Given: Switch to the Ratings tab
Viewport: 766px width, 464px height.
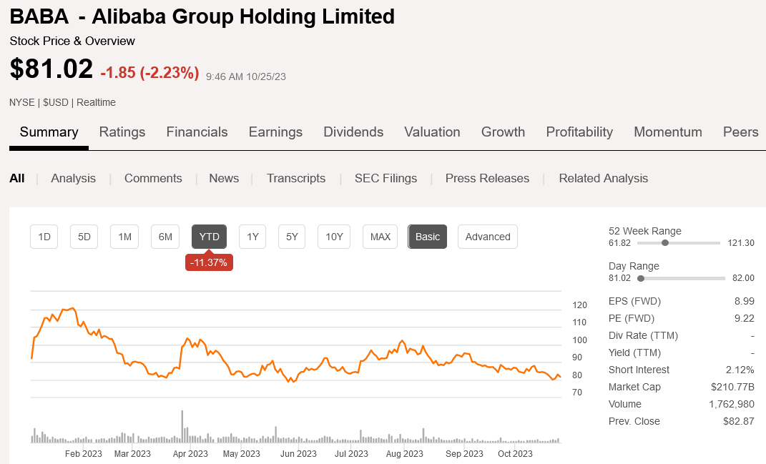Looking at the screenshot, I should [122, 132].
